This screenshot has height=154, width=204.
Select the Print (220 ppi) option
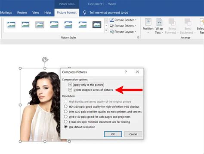coord(65,112)
